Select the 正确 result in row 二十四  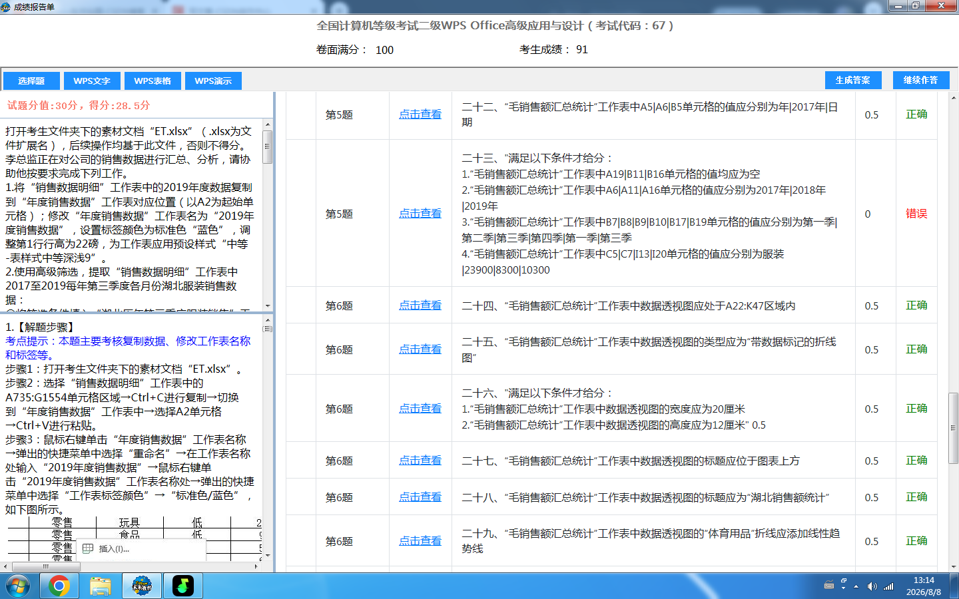click(916, 305)
